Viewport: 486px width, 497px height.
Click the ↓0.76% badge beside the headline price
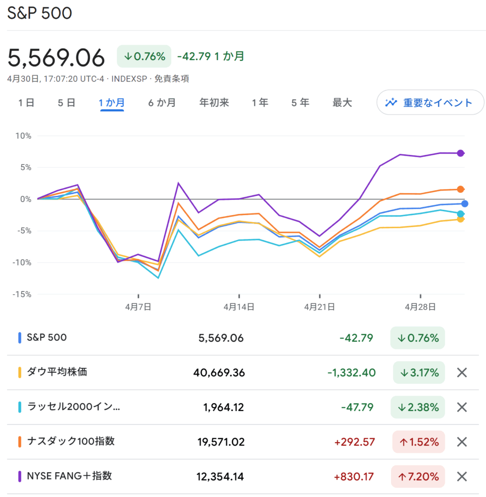coord(144,56)
